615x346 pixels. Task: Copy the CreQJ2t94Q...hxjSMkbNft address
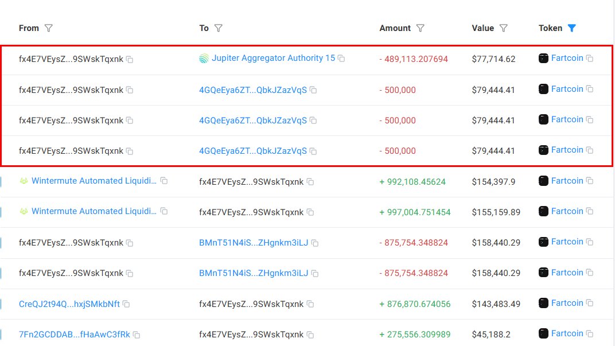[126, 304]
